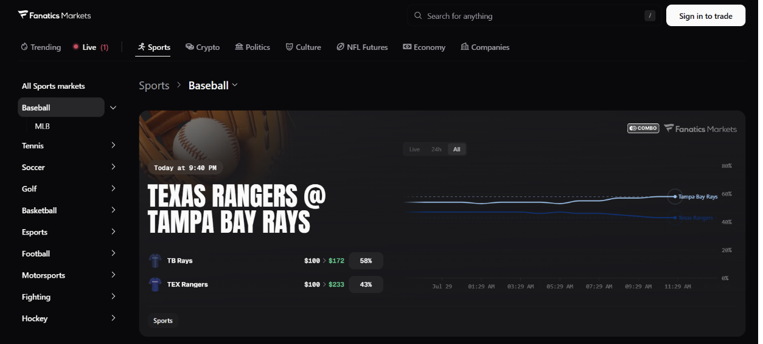Viewport: 763px width, 344px height.
Task: Expand the Fighting category chevron
Action: tap(113, 296)
